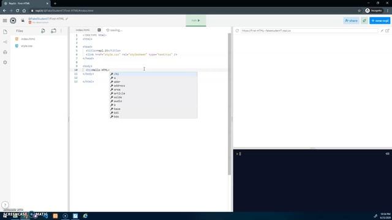Screen dimensions: 392x220
Task: Choose /h1 autocomplete suggestion
Action: click(x=154, y=74)
